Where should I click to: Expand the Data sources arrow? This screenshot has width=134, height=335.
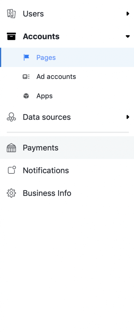pos(127,117)
